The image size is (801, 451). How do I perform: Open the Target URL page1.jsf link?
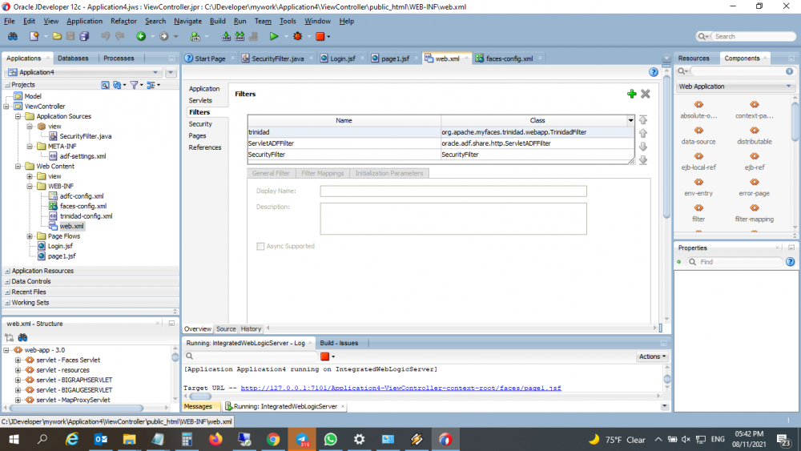[400, 389]
